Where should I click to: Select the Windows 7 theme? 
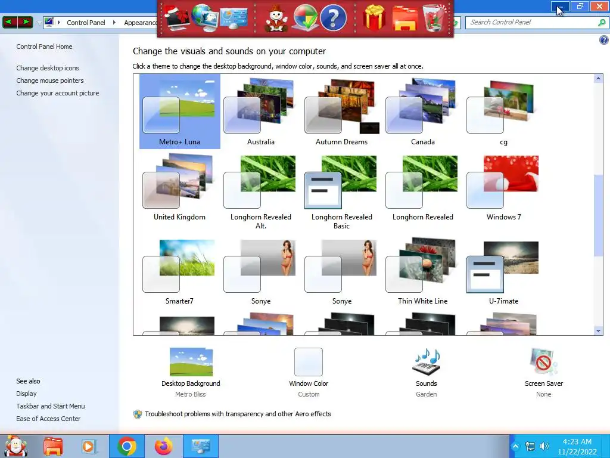pos(503,188)
